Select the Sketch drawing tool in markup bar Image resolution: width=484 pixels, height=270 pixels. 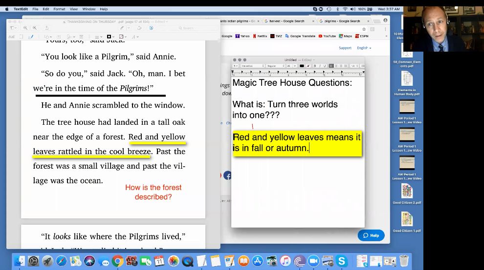(x=31, y=37)
